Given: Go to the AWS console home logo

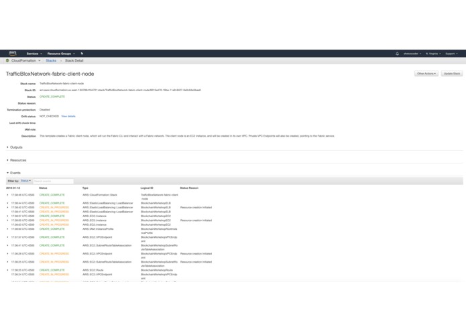Looking at the screenshot, I should [13, 54].
